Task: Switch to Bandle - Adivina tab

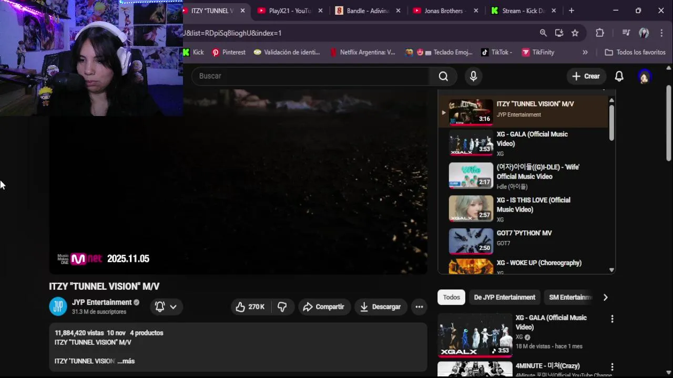Action: (368, 10)
